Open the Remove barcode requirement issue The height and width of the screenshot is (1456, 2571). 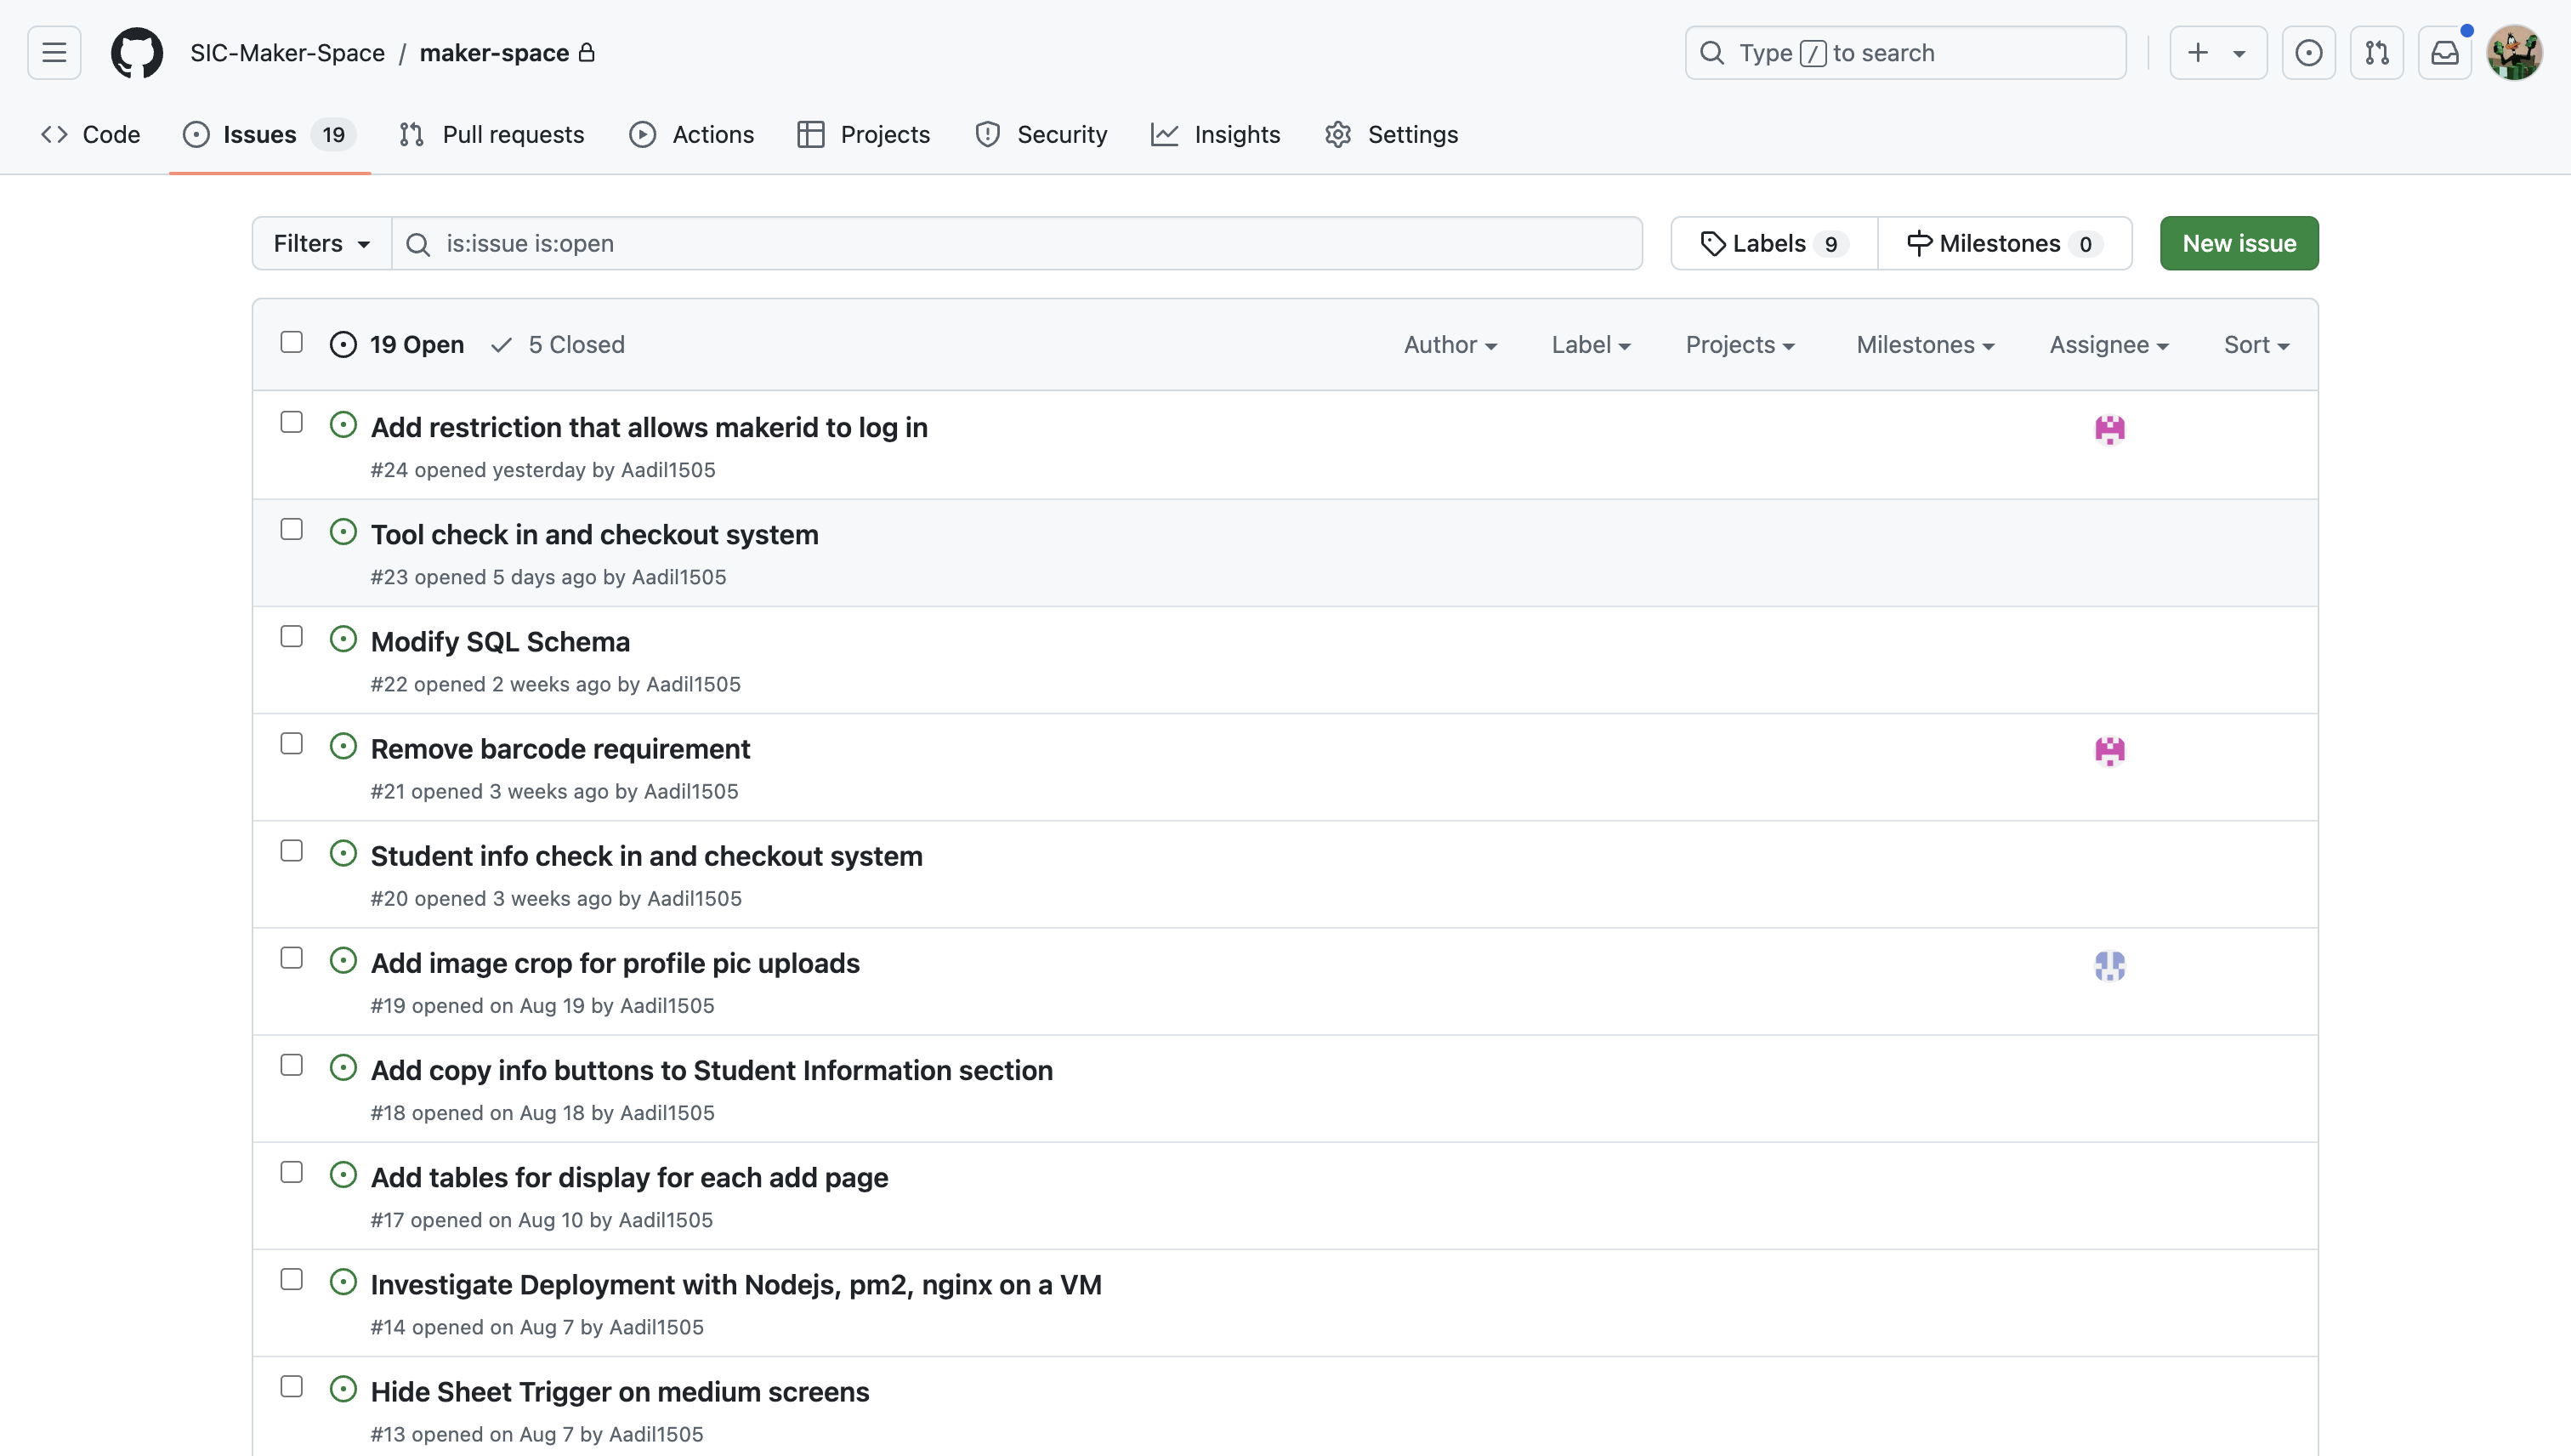pyautogui.click(x=559, y=748)
